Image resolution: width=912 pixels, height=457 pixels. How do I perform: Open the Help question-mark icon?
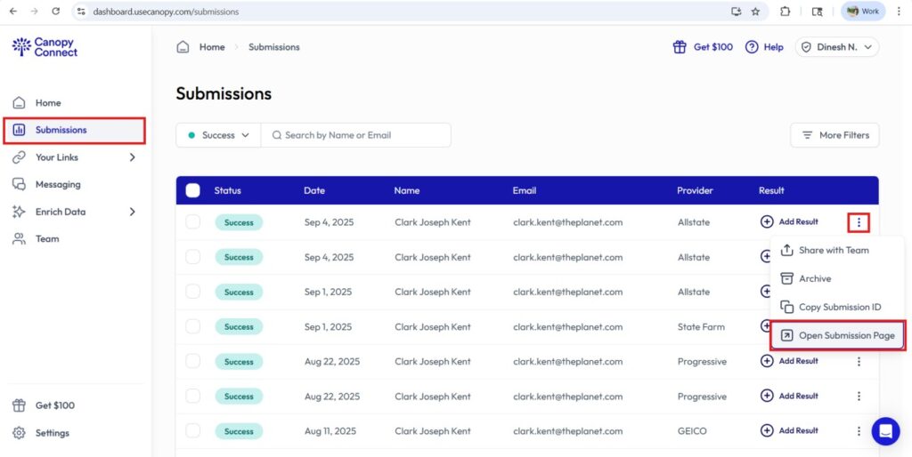(752, 47)
